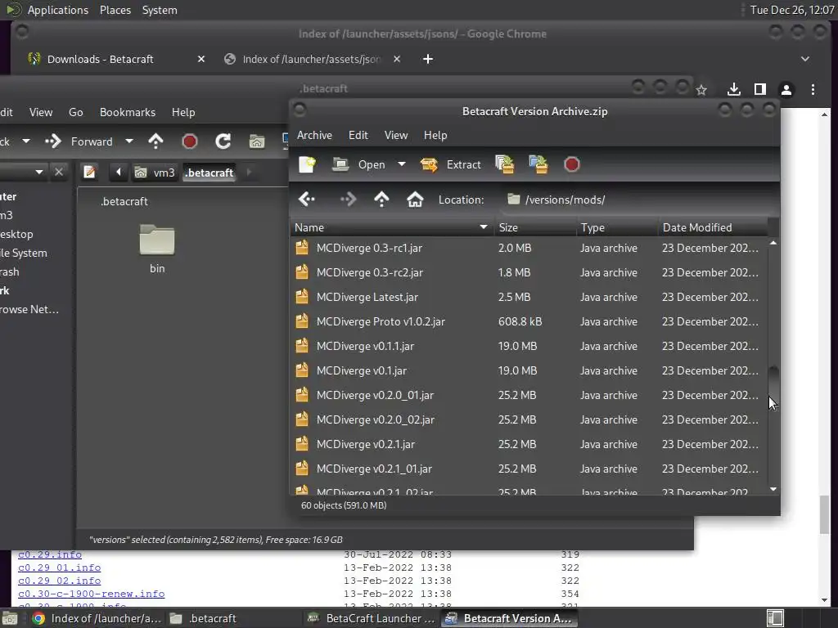Click the path bar left scroll arrow

click(119, 172)
